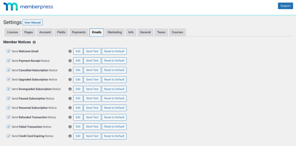Open the Taxes tab
This screenshot has width=296, height=146.
161,32
